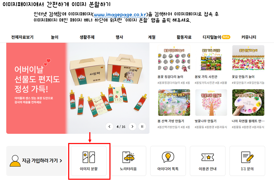Open the 이미지 분할 image split icon
The image size is (274, 190).
point(89,157)
